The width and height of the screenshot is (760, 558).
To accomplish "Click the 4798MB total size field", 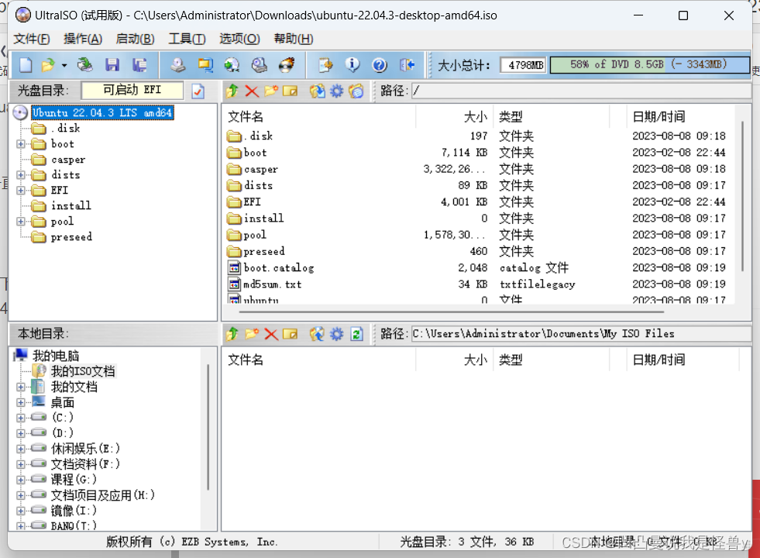I will (x=524, y=65).
